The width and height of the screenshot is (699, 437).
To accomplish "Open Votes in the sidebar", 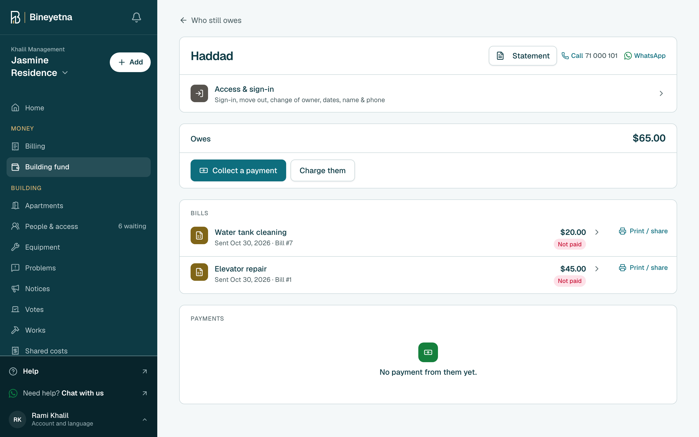I will [79, 309].
